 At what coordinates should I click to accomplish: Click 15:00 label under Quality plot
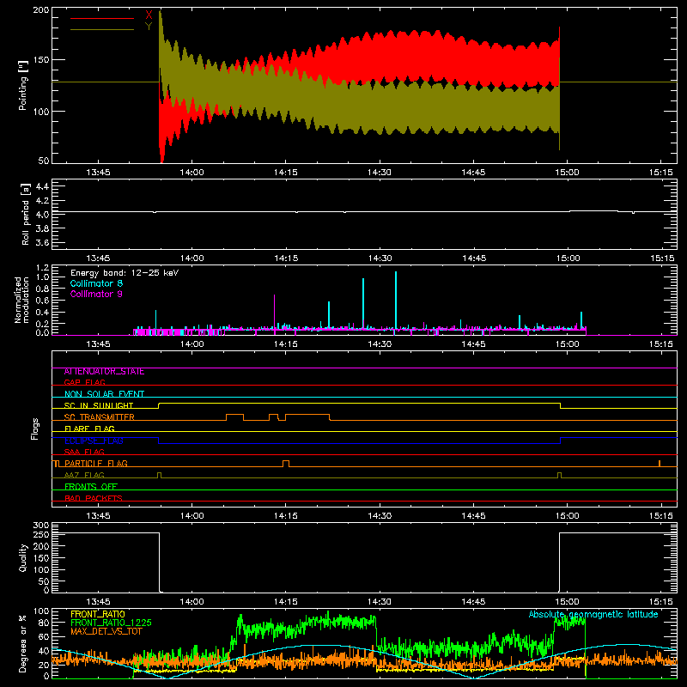(567, 602)
